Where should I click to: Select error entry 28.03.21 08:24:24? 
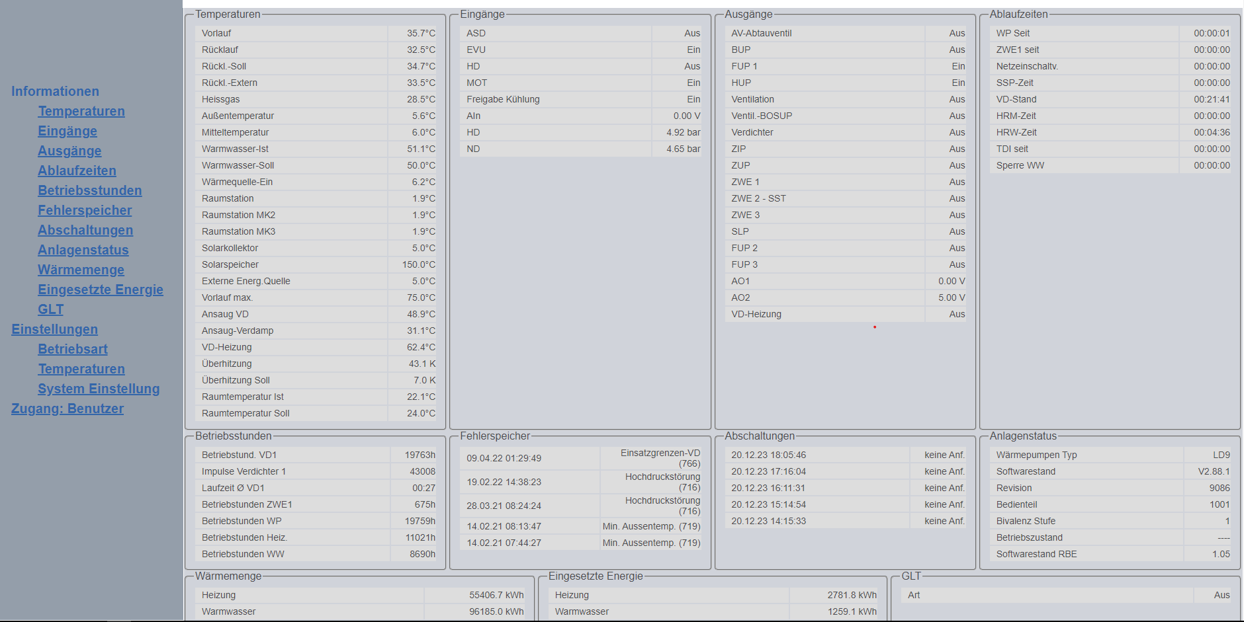click(504, 506)
